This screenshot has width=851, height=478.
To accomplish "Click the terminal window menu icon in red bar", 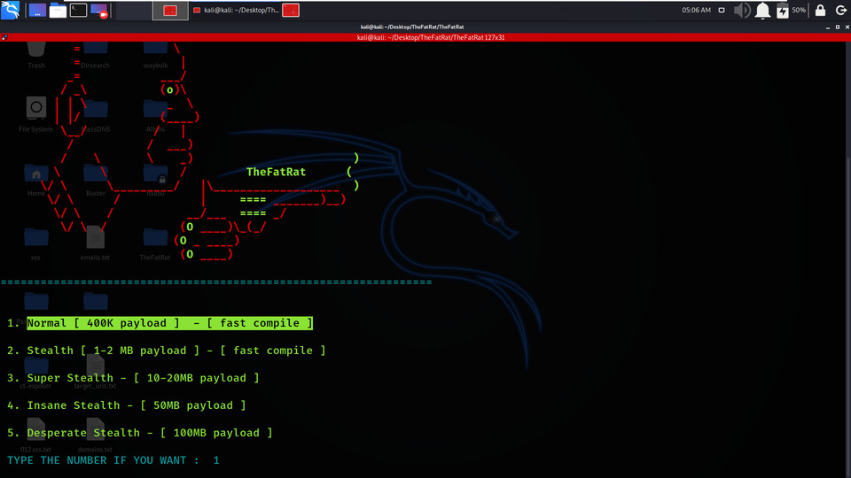I will [x=4, y=37].
